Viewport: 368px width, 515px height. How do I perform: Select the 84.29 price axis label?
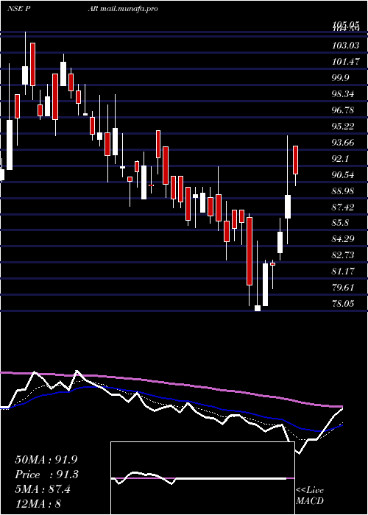[x=344, y=239]
